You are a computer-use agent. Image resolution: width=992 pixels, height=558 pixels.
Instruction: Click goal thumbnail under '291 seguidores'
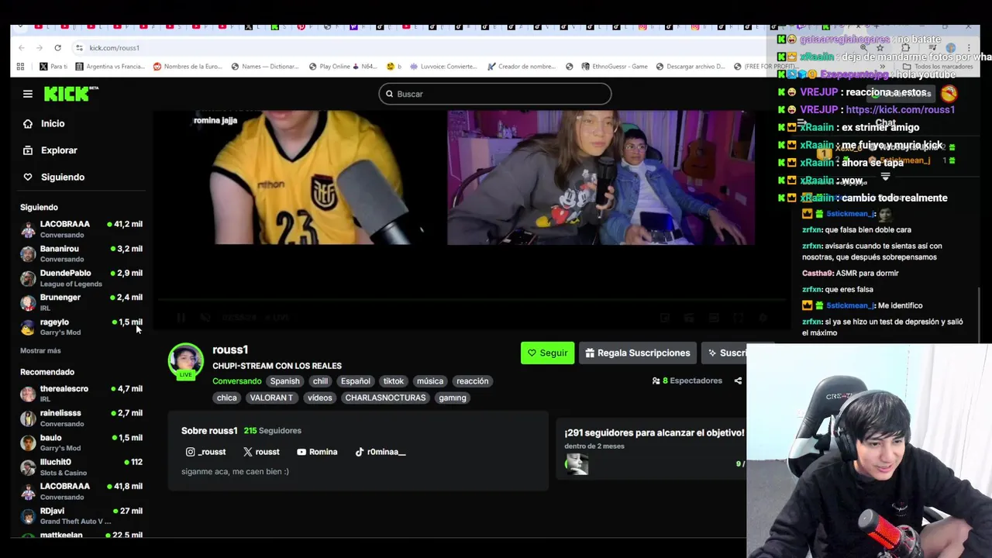[x=577, y=463]
